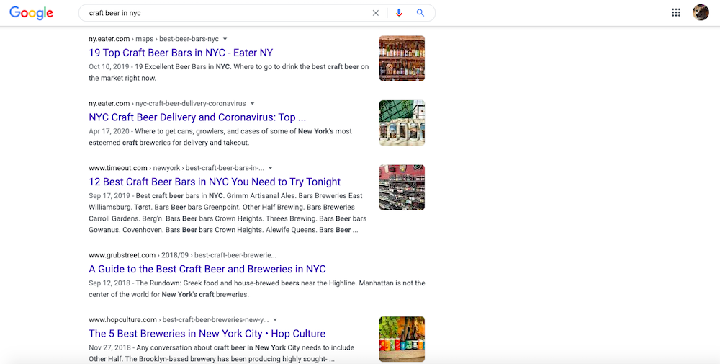Click thumbnail of Time Out beer bars result
720x364 pixels.
[x=402, y=187]
